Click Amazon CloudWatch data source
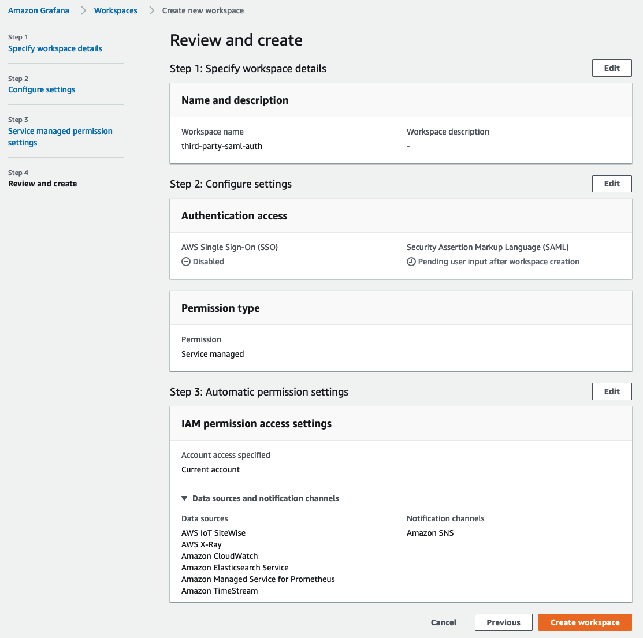This screenshot has width=643, height=638. [220, 556]
